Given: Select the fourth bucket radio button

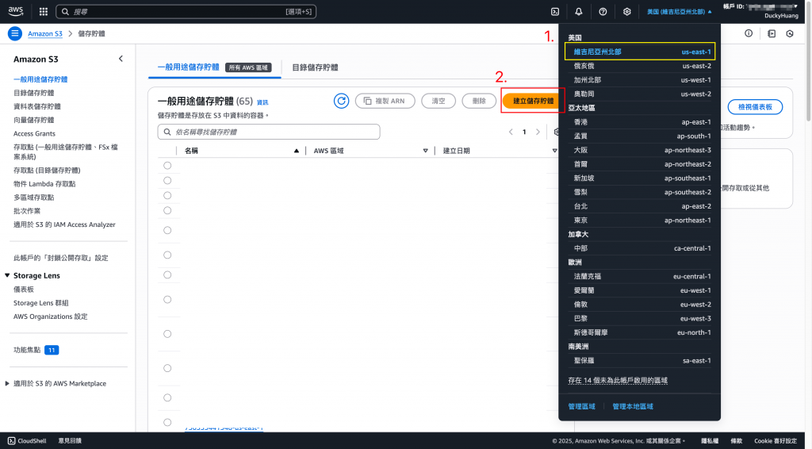Looking at the screenshot, I should (x=167, y=210).
